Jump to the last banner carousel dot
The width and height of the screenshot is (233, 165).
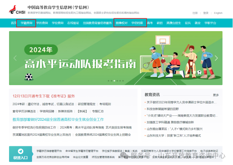[x=123, y=81]
